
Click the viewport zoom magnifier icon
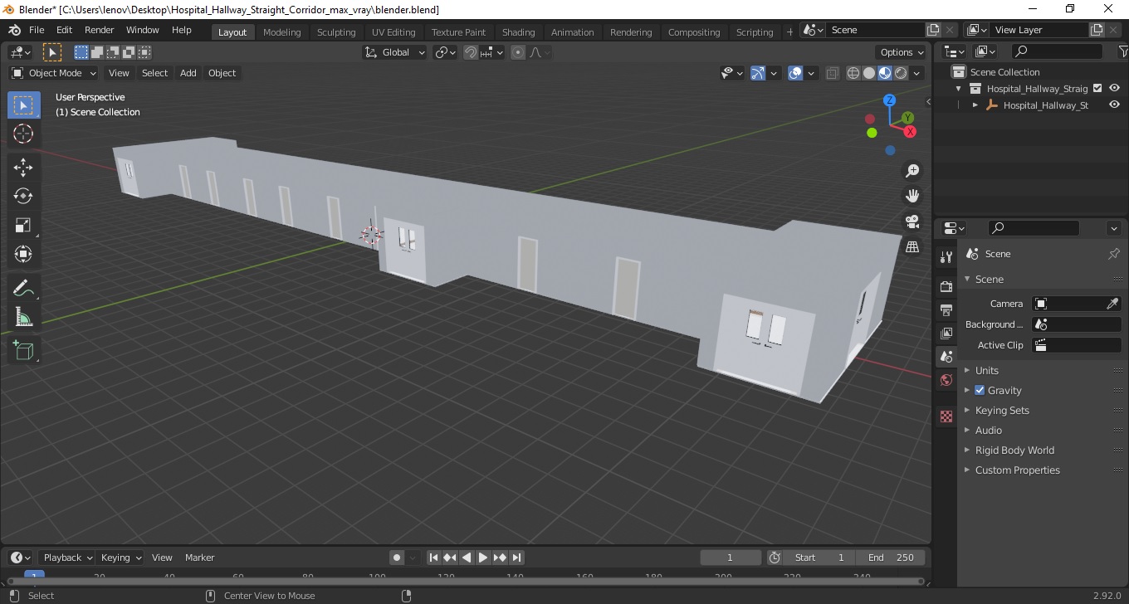[x=912, y=171]
